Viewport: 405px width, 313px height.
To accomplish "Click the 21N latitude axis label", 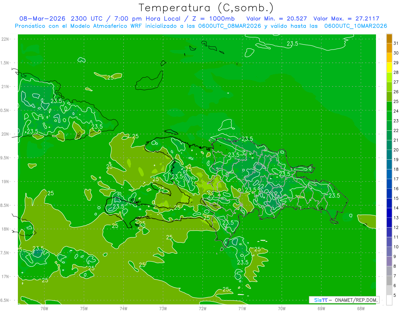I will click(x=5, y=86).
